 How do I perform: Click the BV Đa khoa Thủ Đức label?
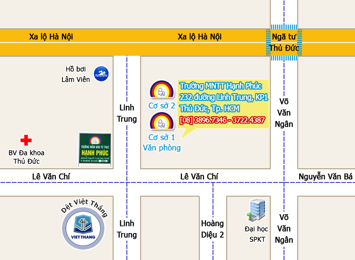(27, 157)
